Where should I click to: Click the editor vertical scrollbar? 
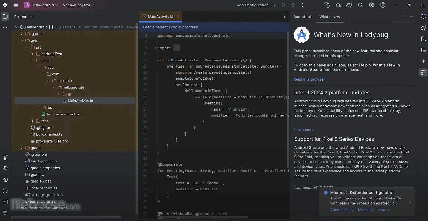pyautogui.click(x=288, y=100)
